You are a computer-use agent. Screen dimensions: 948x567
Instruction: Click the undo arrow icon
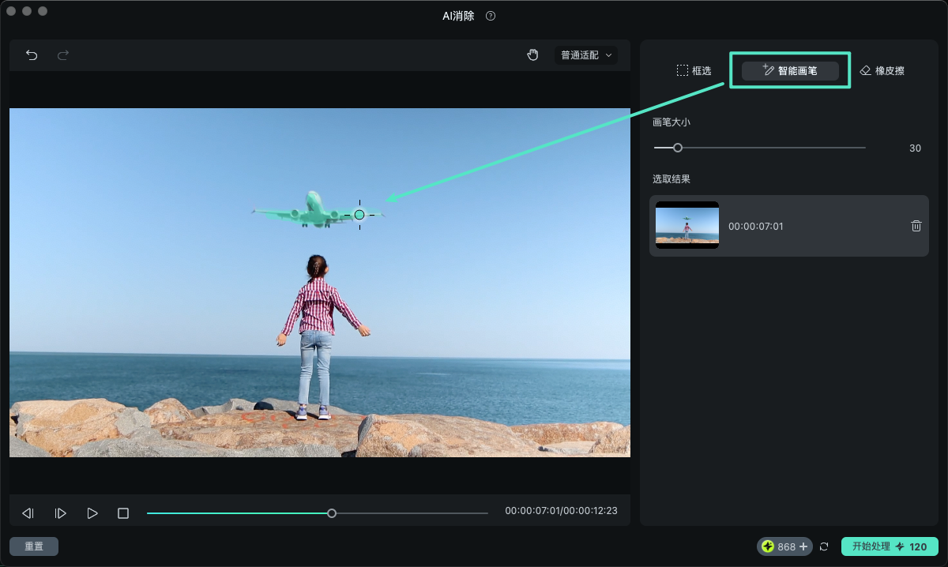(x=32, y=55)
